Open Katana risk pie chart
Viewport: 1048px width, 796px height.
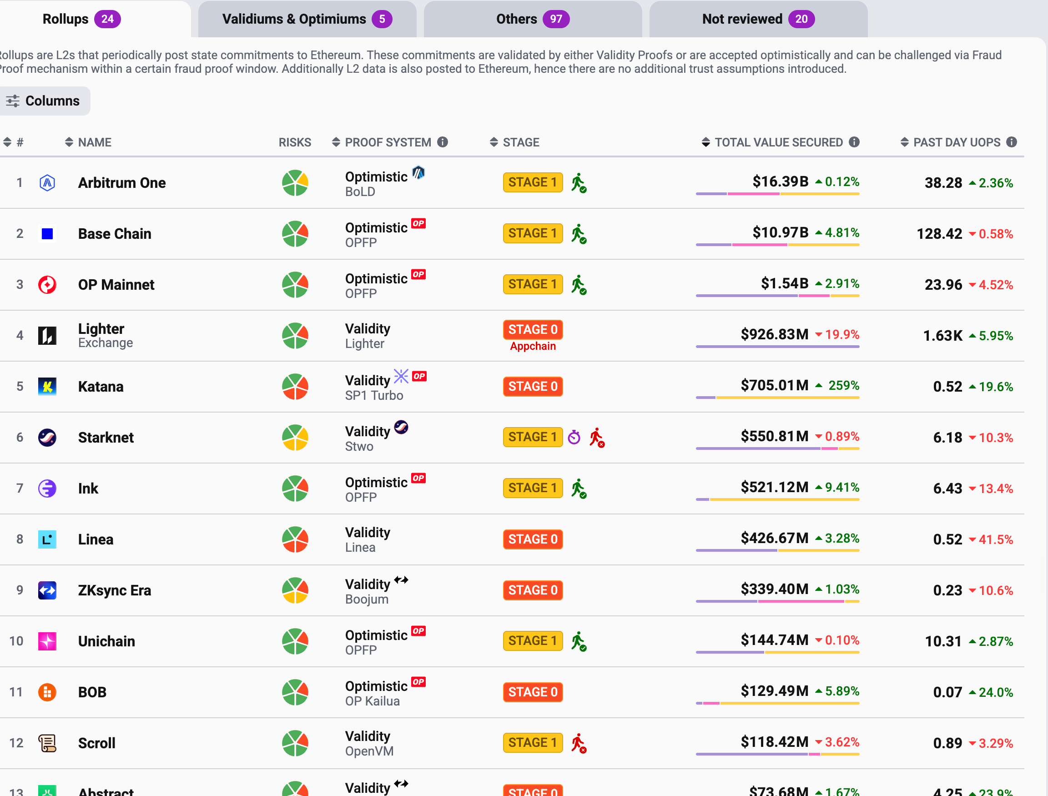pos(295,387)
